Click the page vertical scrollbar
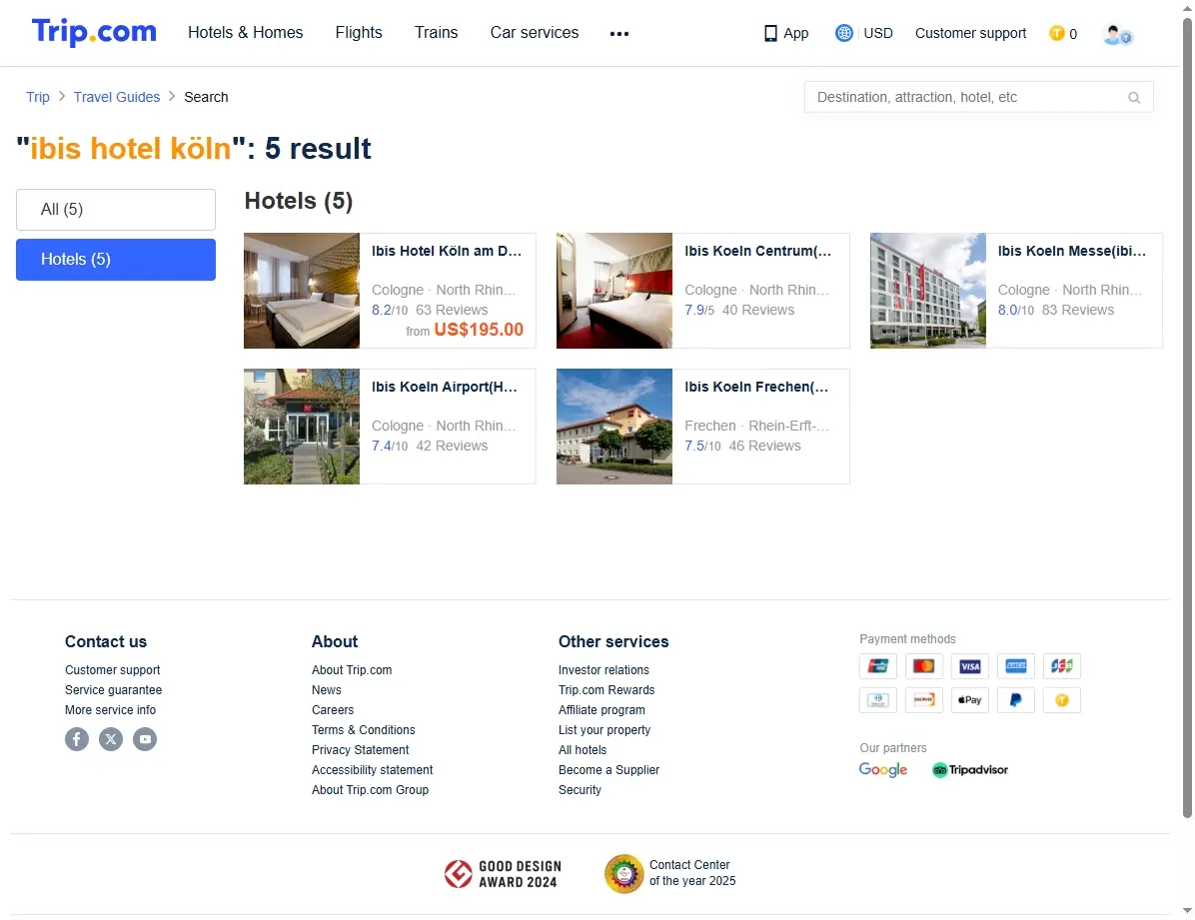1195x920 pixels. [1187, 418]
